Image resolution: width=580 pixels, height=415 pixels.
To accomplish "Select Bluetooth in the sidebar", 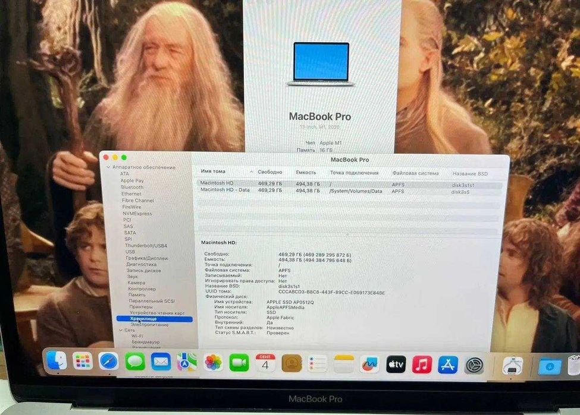I will click(132, 187).
